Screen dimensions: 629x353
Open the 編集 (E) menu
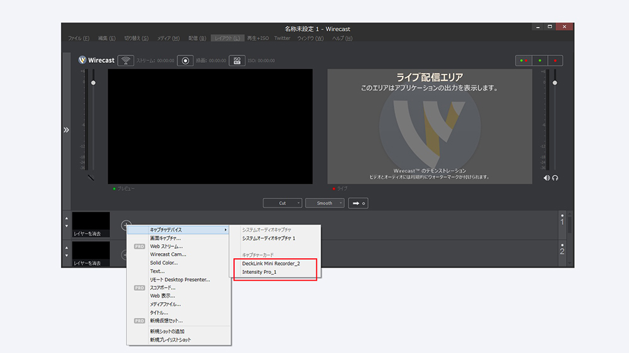pos(107,38)
